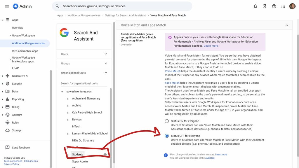The width and height of the screenshot is (299, 168).
Task: Click the Account at-sign icon
Action: pos(7,115)
